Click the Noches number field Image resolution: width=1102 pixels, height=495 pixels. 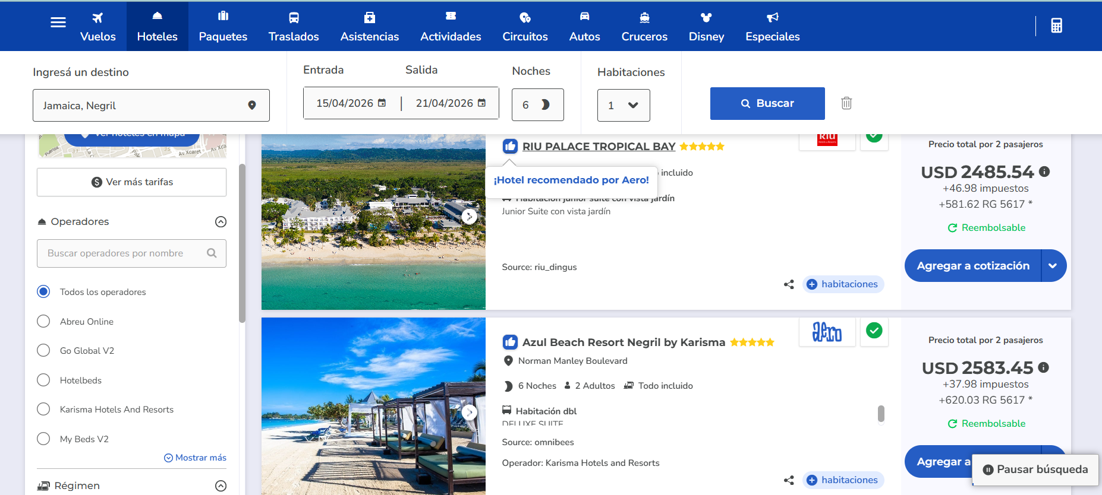coord(537,105)
